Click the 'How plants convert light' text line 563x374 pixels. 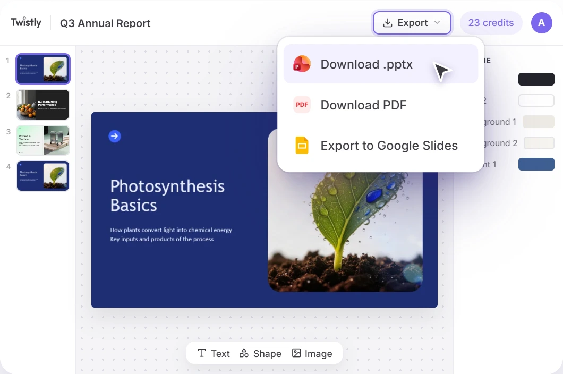(171, 230)
